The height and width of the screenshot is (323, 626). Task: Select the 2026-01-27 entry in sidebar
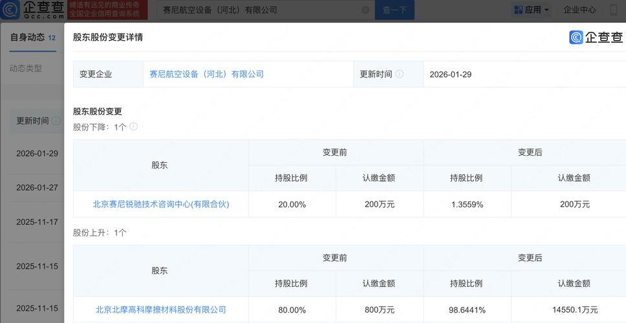[37, 187]
